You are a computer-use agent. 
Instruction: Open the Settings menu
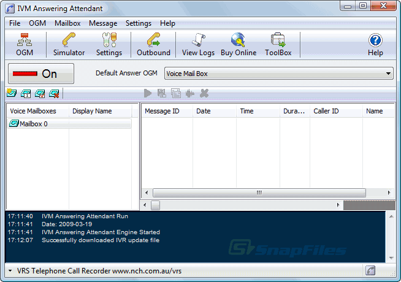click(x=139, y=23)
